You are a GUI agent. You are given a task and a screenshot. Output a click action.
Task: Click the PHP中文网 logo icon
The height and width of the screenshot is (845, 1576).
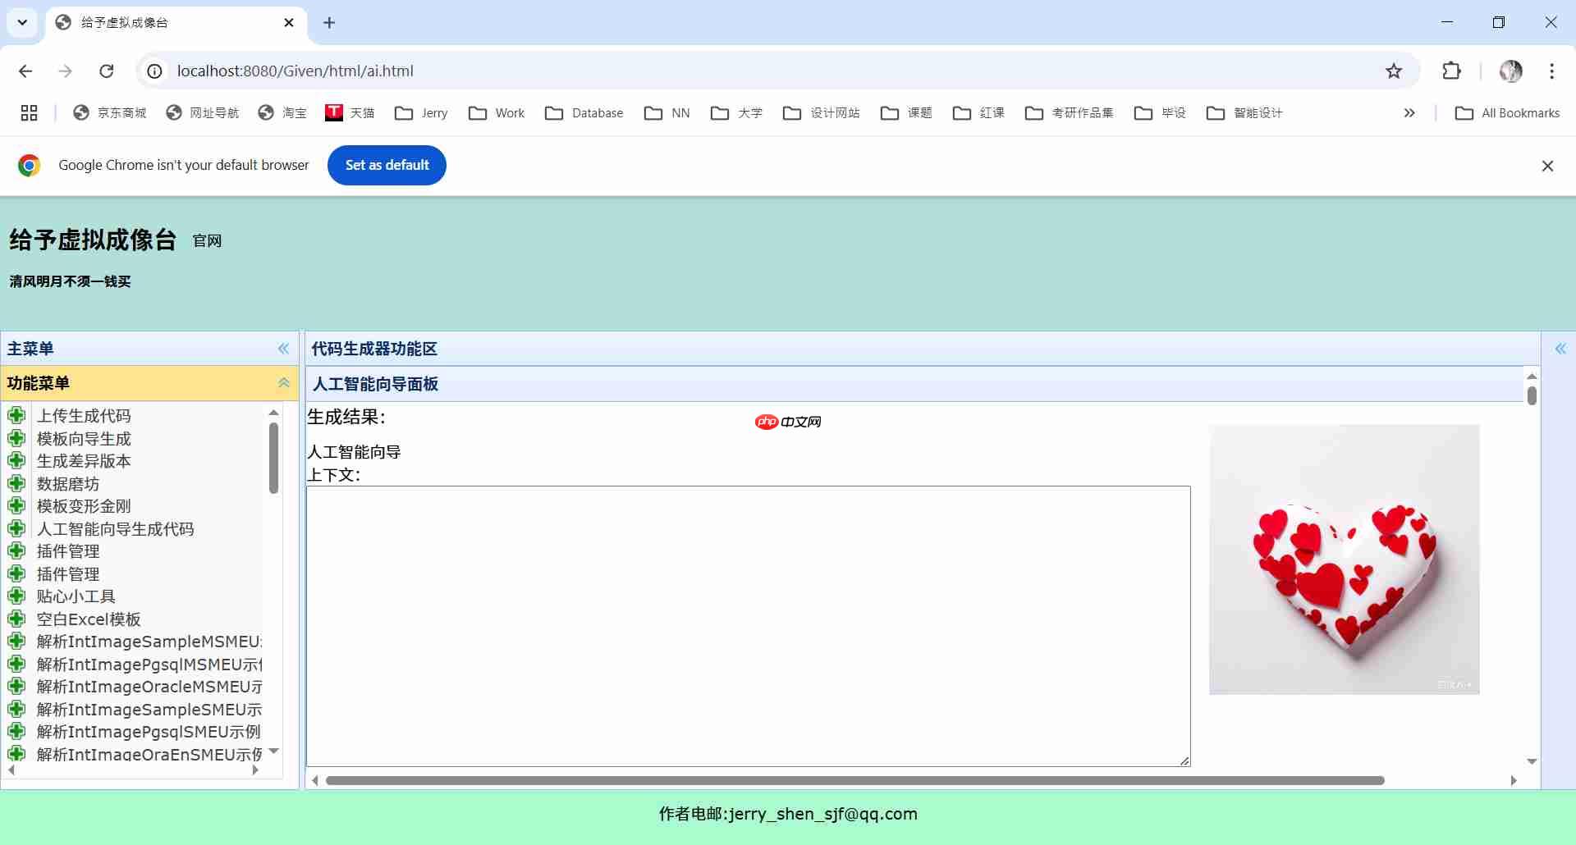click(786, 421)
